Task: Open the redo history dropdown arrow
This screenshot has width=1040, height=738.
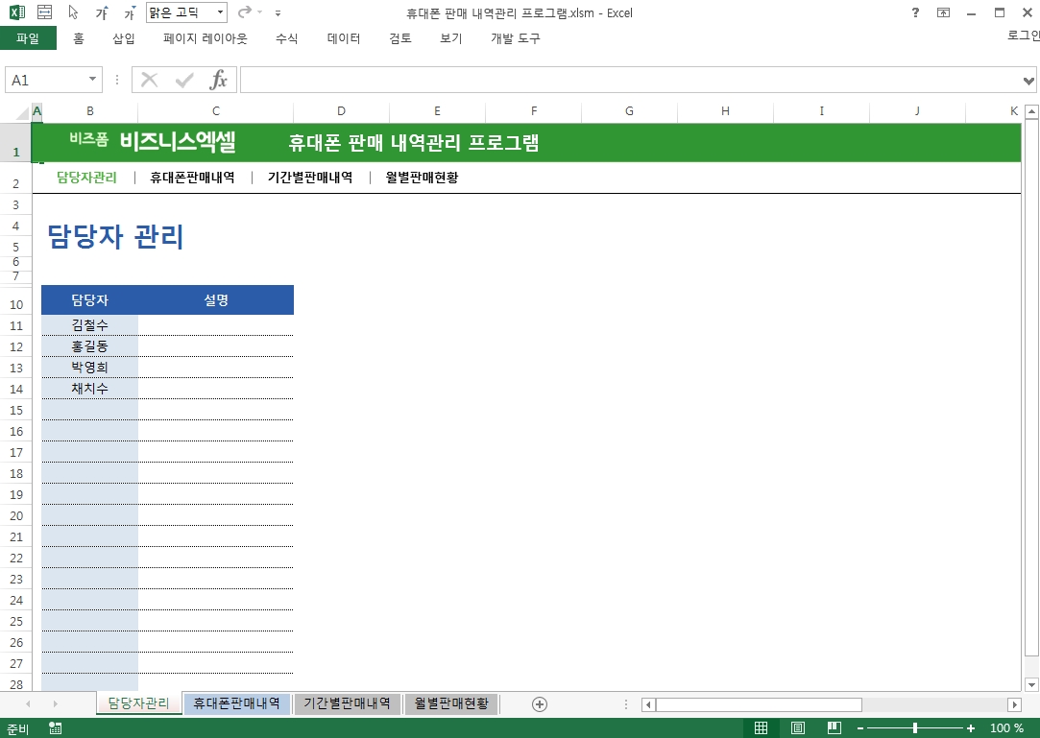Action: pos(259,12)
